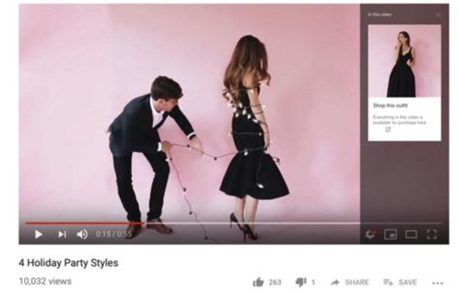Open the three-dot more actions menu
This screenshot has height=294, width=458.
pos(438,283)
